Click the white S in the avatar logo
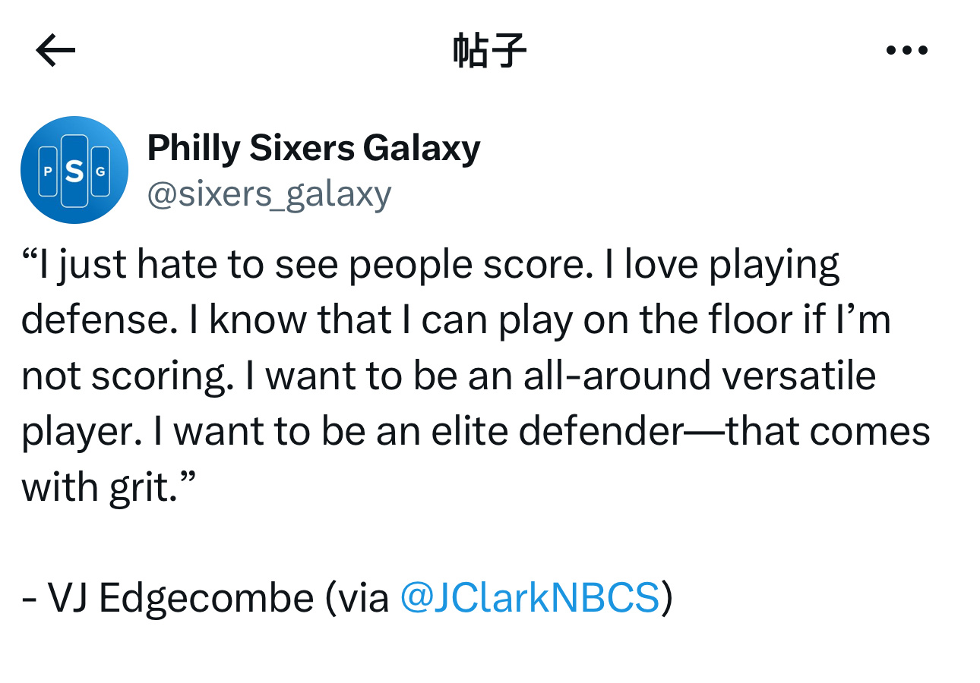Viewport: 980px width, 683px height. (74, 172)
